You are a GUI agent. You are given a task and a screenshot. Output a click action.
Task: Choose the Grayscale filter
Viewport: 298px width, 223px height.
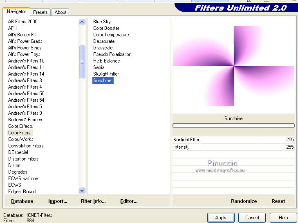click(x=103, y=48)
